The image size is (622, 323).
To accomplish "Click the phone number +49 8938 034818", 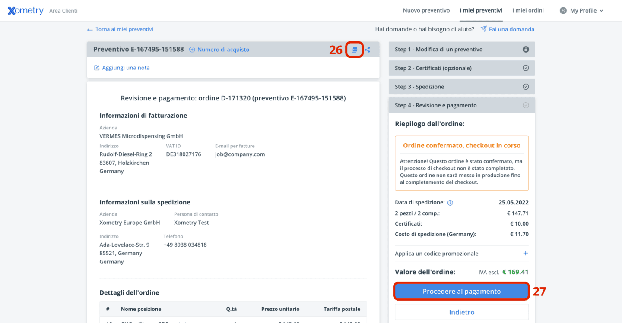I will coord(185,245).
